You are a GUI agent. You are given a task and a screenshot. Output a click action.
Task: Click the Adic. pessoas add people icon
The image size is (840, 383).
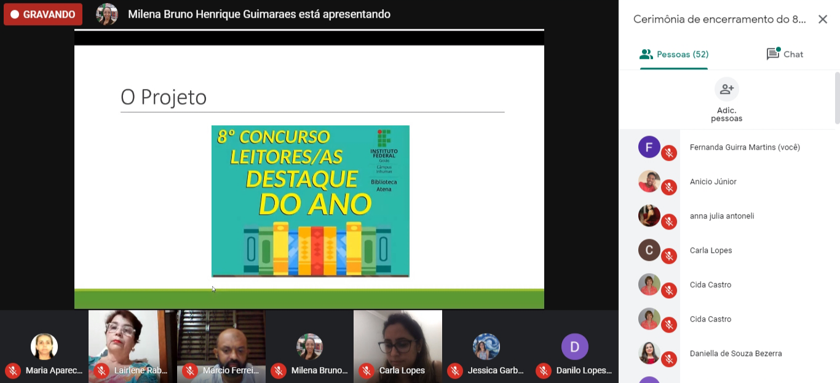click(x=726, y=90)
